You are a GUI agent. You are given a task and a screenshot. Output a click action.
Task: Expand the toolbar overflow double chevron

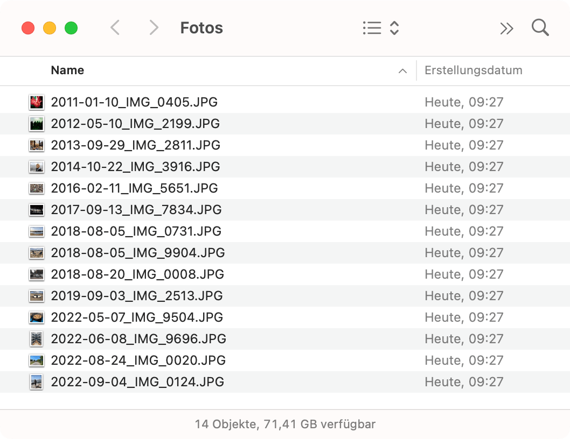point(506,29)
